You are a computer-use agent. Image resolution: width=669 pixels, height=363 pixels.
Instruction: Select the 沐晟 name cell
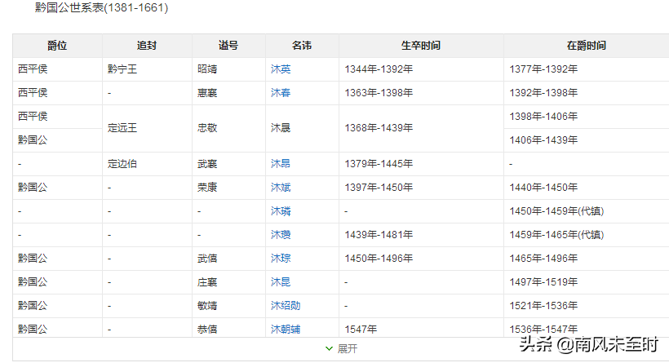[x=281, y=128]
